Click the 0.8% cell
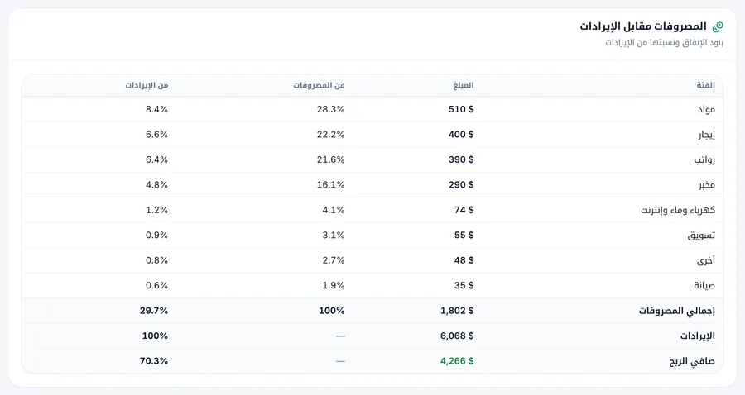Viewport: 745px width, 395px height. [x=156, y=259]
